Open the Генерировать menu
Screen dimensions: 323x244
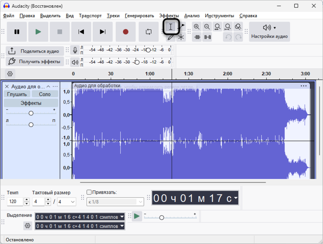pyautogui.click(x=139, y=15)
